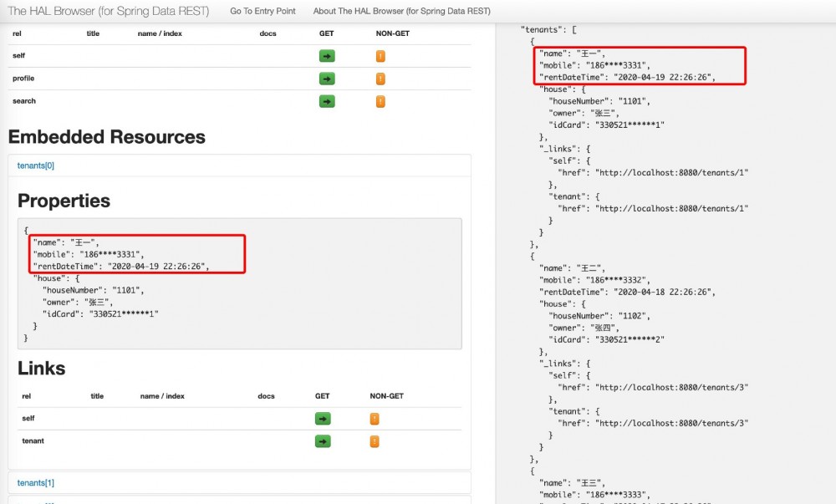Click the Links heading under tenants[0]
The width and height of the screenshot is (836, 504).
(x=42, y=369)
